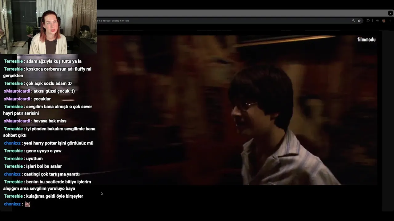Click the cat emote in chonkxz's message
The image size is (394, 221).
[x=27, y=204]
